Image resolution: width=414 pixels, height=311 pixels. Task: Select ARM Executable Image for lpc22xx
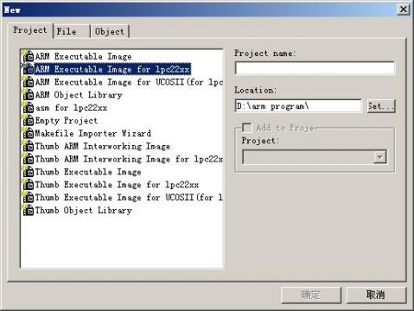tap(112, 69)
